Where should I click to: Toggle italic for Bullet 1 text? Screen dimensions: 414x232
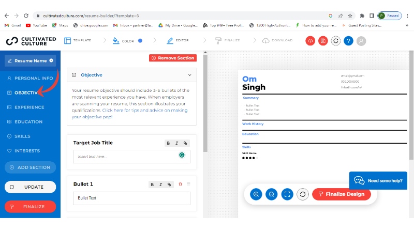[160, 184]
